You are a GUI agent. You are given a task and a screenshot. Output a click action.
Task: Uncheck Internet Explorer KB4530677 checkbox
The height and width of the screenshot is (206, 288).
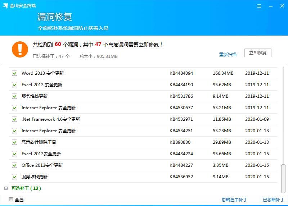14,108
